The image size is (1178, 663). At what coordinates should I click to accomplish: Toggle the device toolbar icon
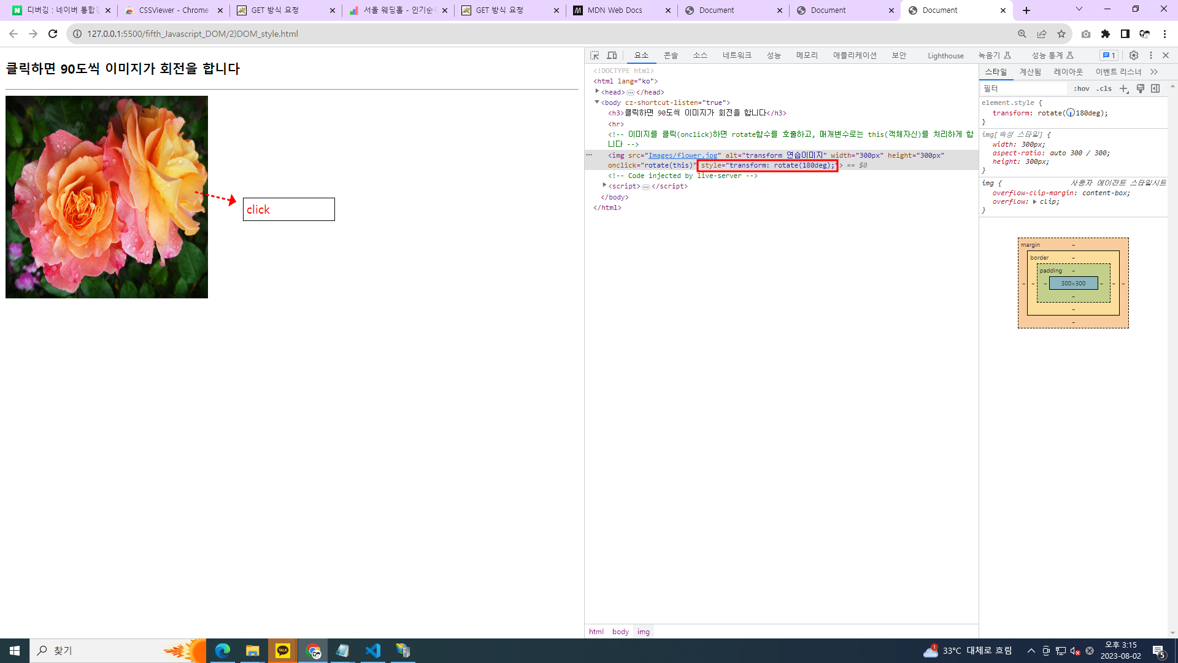(612, 55)
